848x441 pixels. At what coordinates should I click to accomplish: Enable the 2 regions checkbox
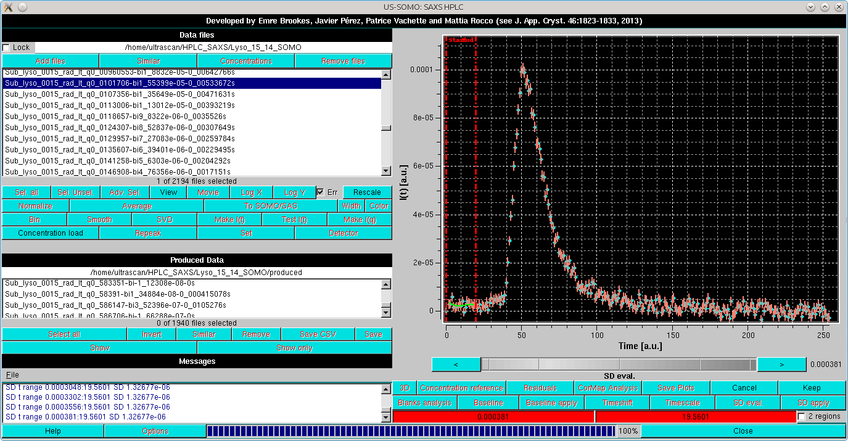801,417
